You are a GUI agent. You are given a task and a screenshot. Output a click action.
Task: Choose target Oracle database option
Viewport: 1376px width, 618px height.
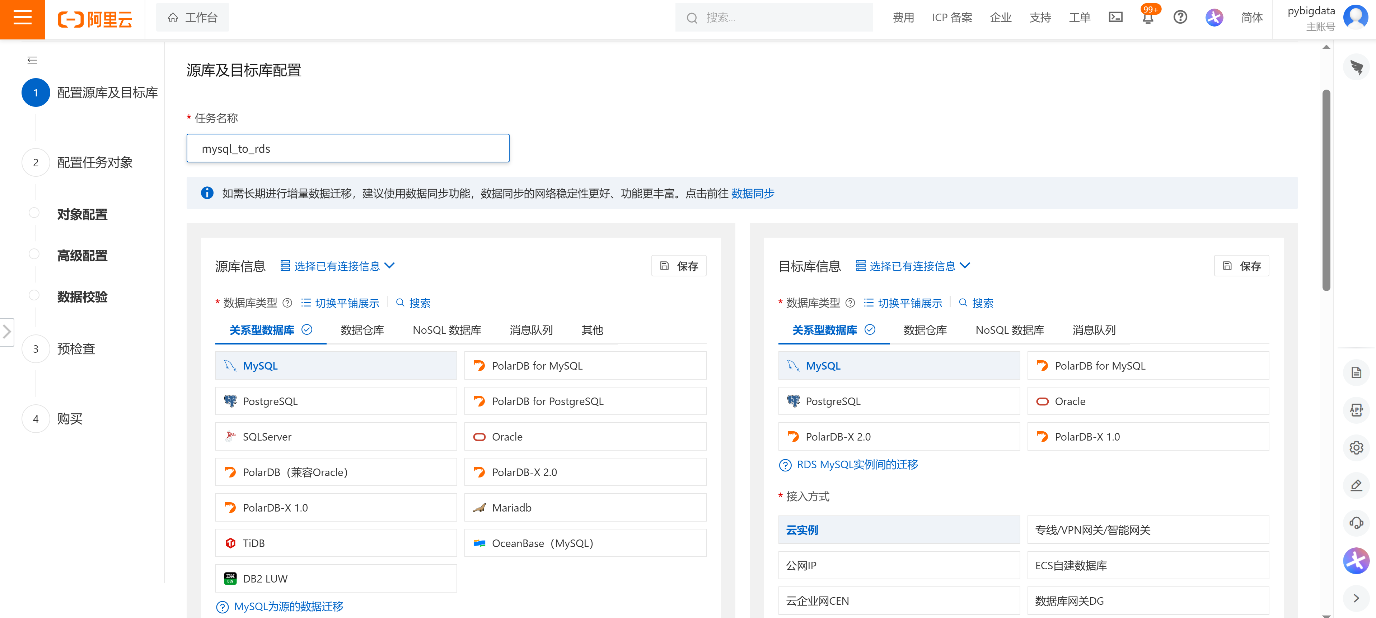point(1148,401)
